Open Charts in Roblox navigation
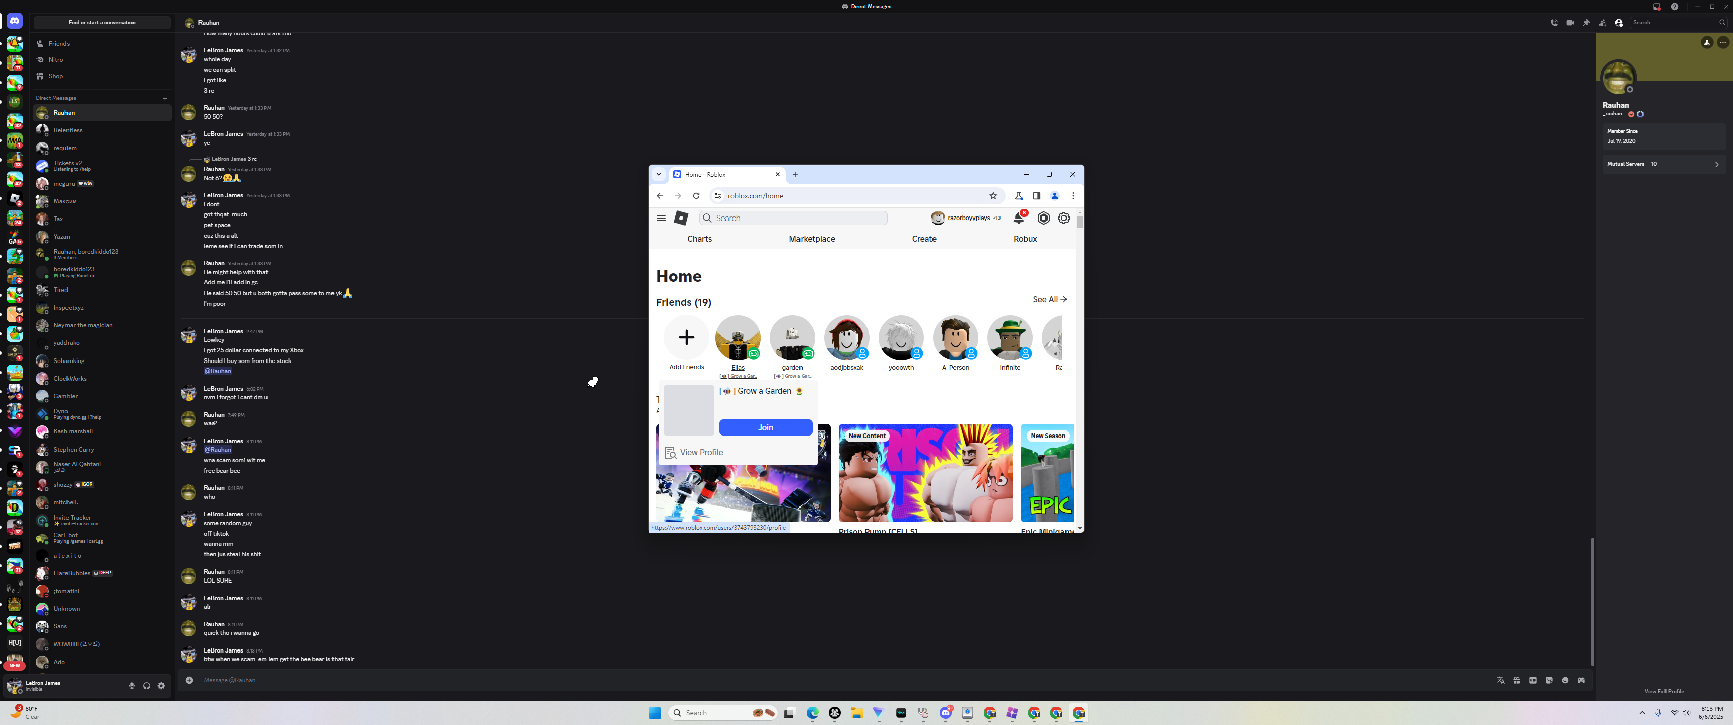 point(700,239)
